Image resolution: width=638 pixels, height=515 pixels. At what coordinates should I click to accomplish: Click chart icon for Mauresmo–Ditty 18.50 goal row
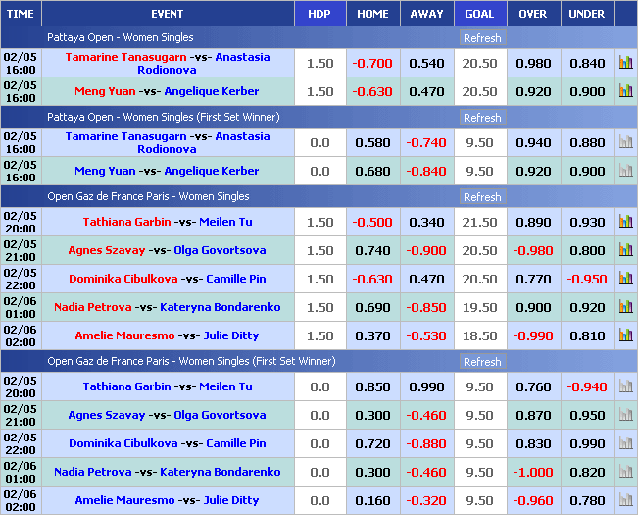[x=625, y=335]
